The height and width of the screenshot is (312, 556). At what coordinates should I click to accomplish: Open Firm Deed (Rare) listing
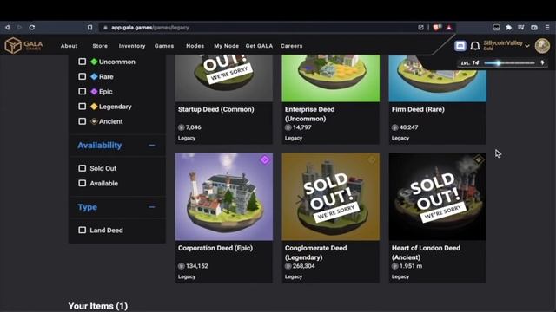[418, 109]
